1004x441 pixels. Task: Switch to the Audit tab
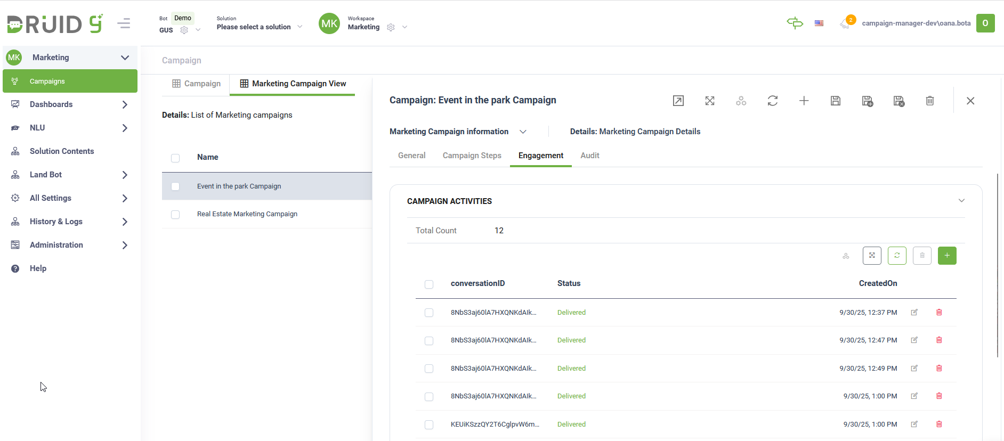(x=589, y=156)
